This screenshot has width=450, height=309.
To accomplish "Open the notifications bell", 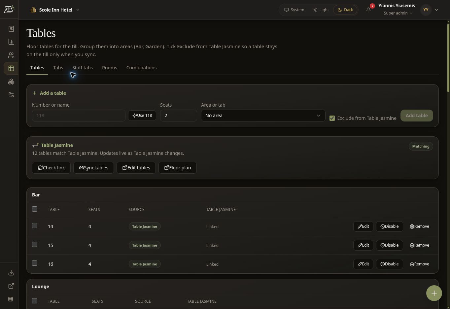I will 368,10.
